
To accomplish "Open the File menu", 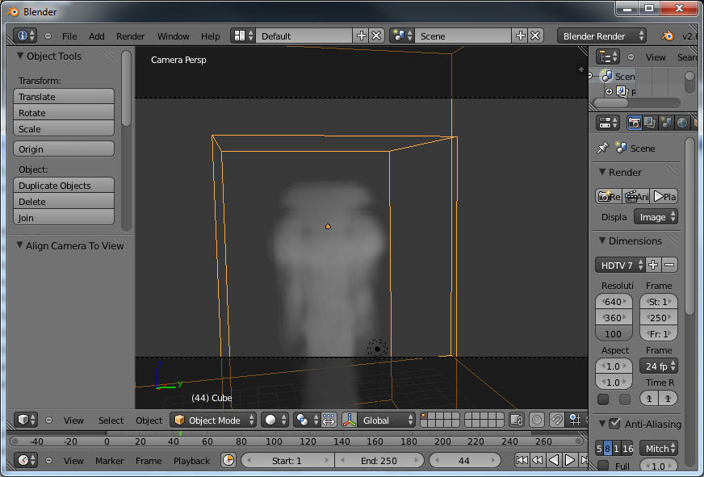I will 69,36.
